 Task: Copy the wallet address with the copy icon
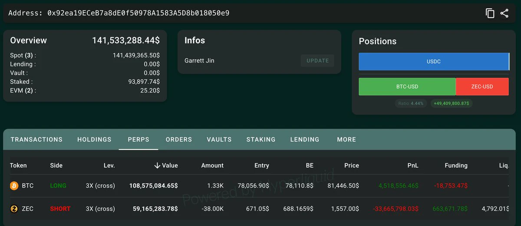click(x=490, y=13)
